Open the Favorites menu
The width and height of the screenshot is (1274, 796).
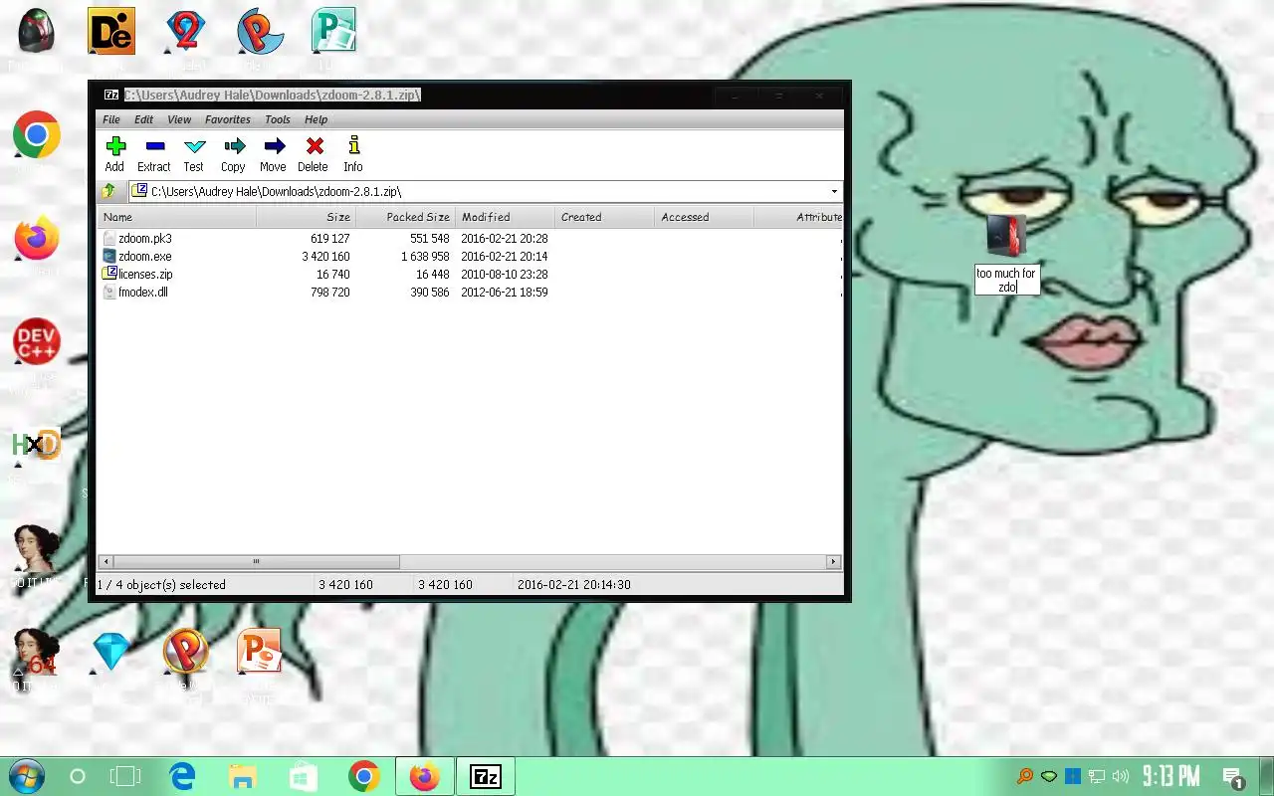[228, 119]
